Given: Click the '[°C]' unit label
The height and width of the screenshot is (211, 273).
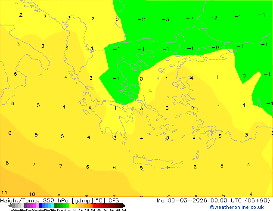Looking at the screenshot, I should [x=99, y=201].
